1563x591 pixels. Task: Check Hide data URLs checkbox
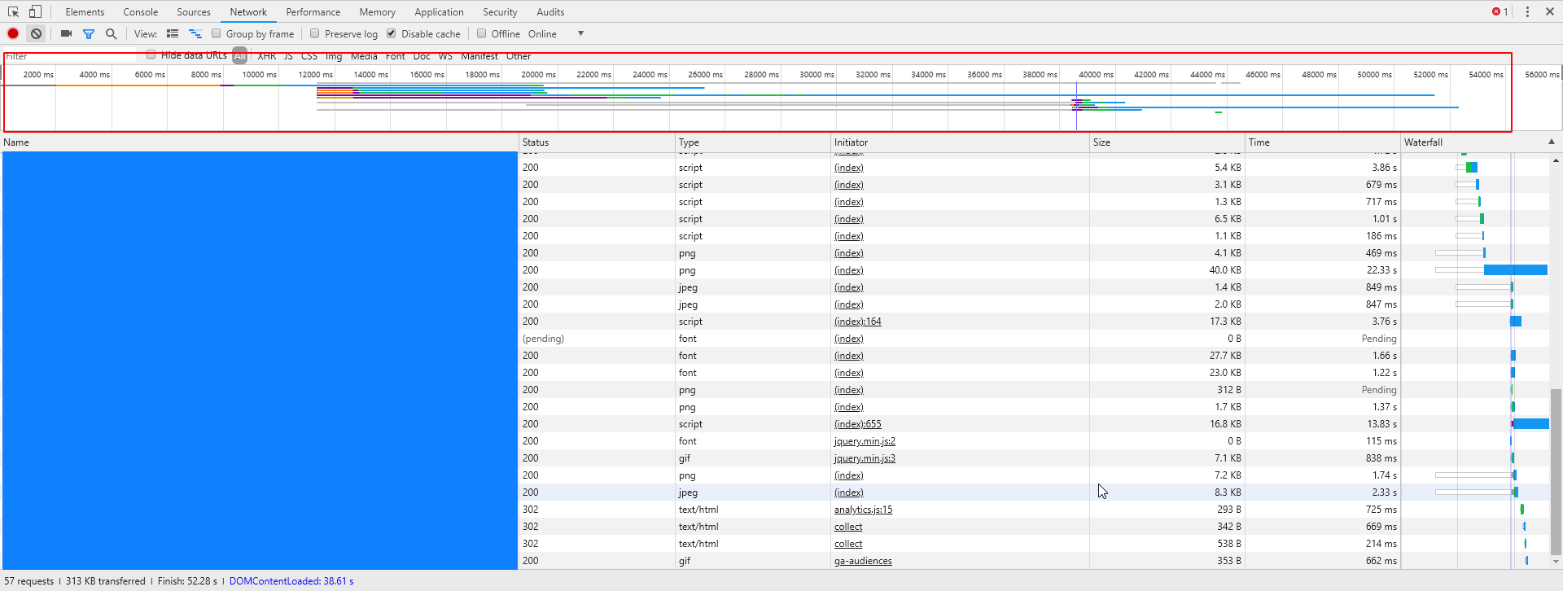151,55
